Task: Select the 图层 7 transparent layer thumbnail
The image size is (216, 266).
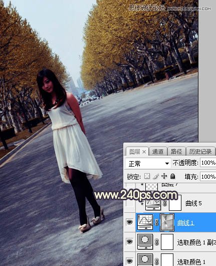Action: tap(152, 187)
